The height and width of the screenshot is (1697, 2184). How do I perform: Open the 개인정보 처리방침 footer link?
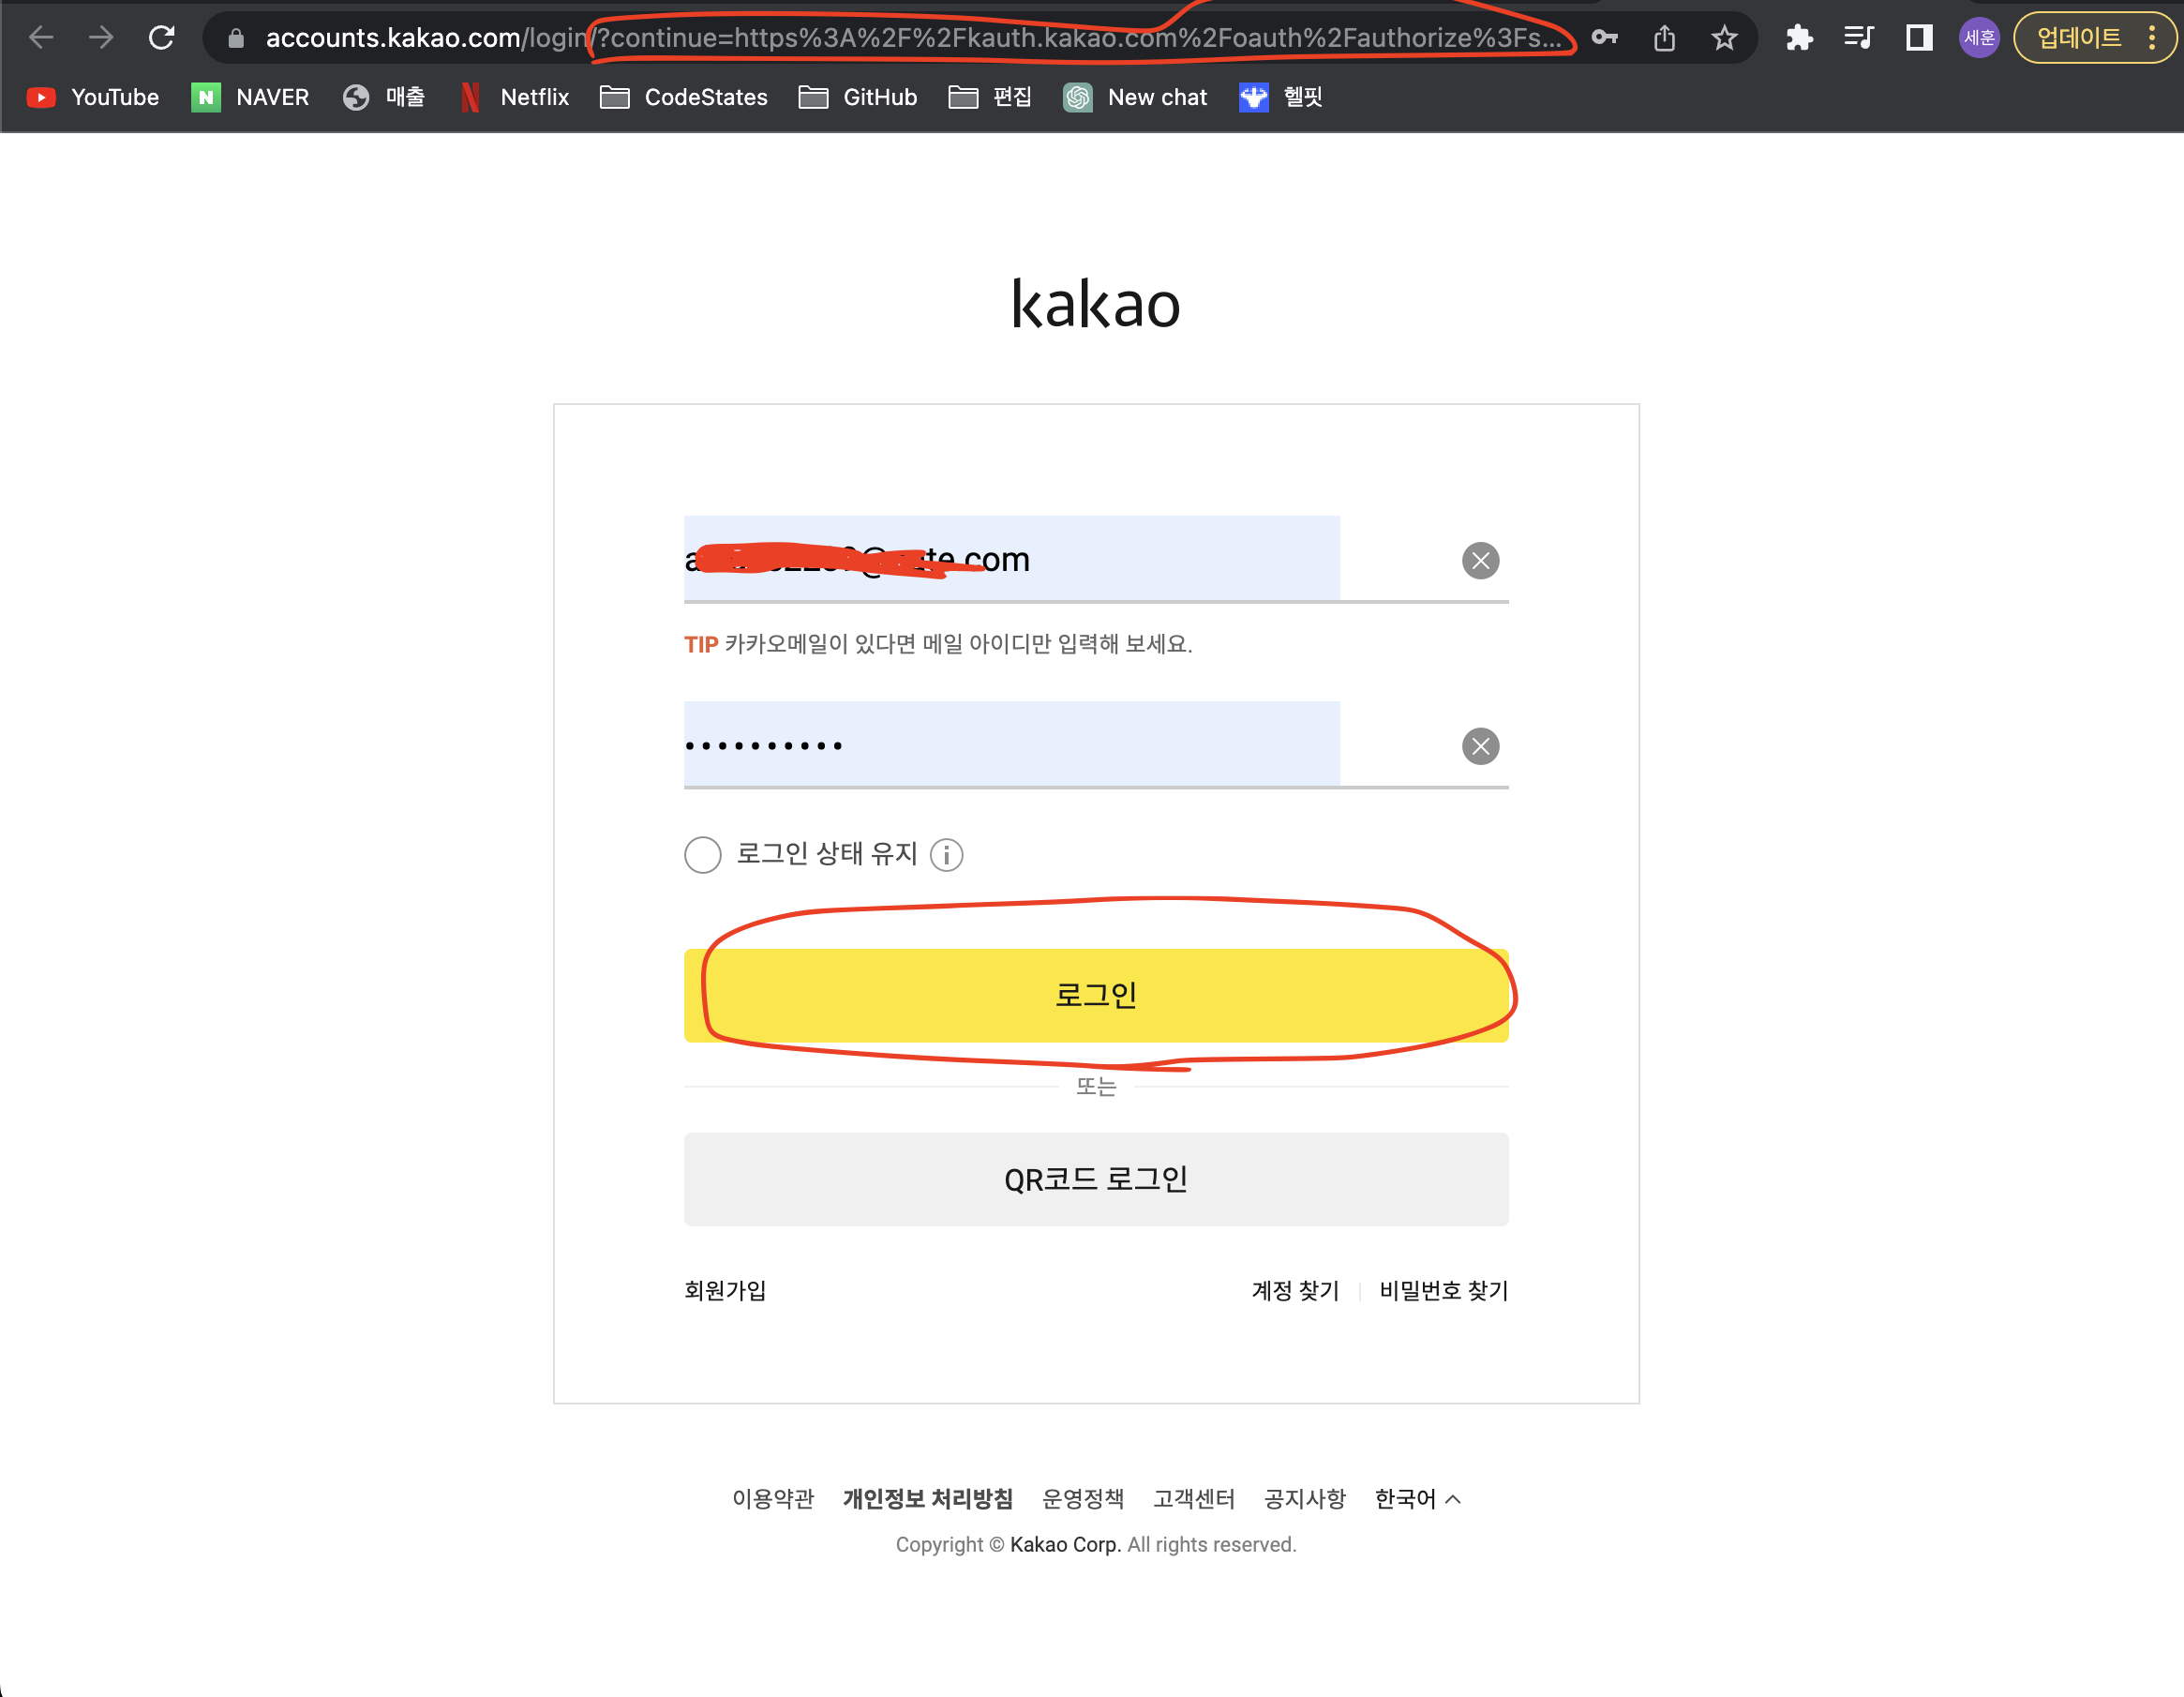pos(928,1498)
